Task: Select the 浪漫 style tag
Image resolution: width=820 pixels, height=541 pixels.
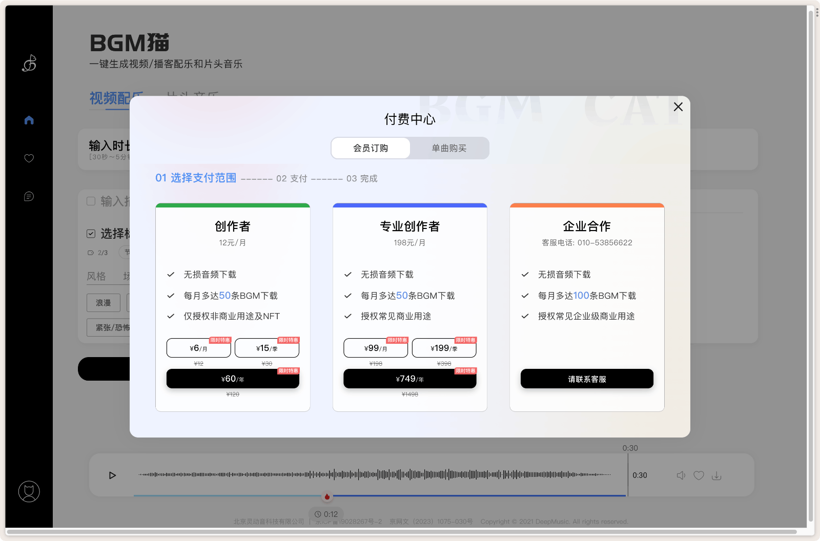Action: click(x=104, y=303)
